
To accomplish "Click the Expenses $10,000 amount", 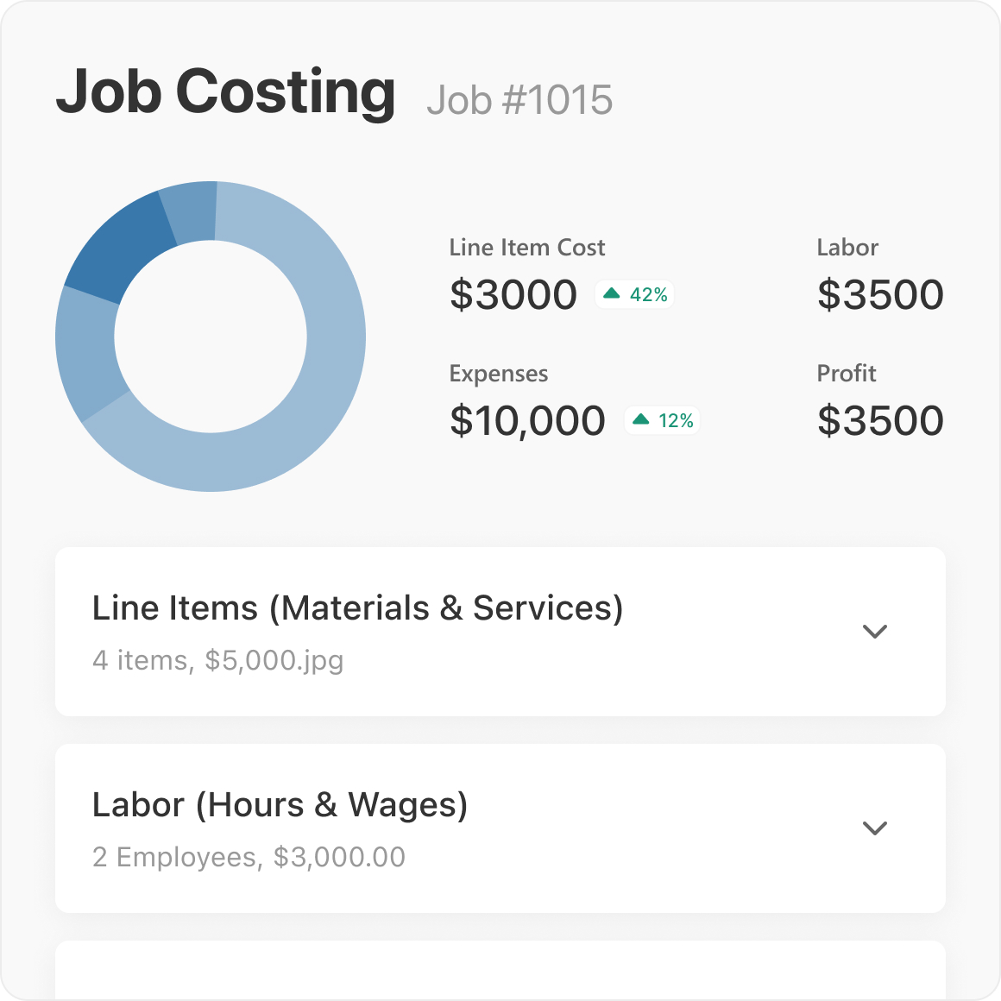I will pos(527,421).
